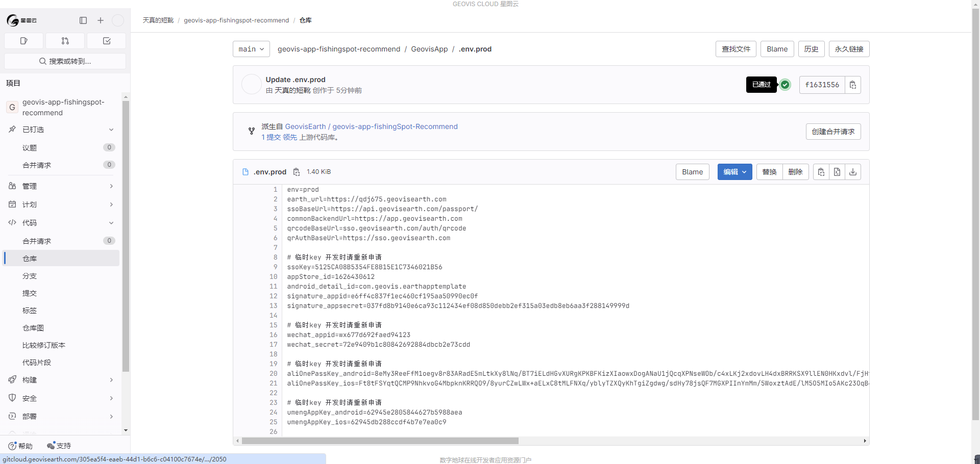Click line number 13 link

(273, 306)
